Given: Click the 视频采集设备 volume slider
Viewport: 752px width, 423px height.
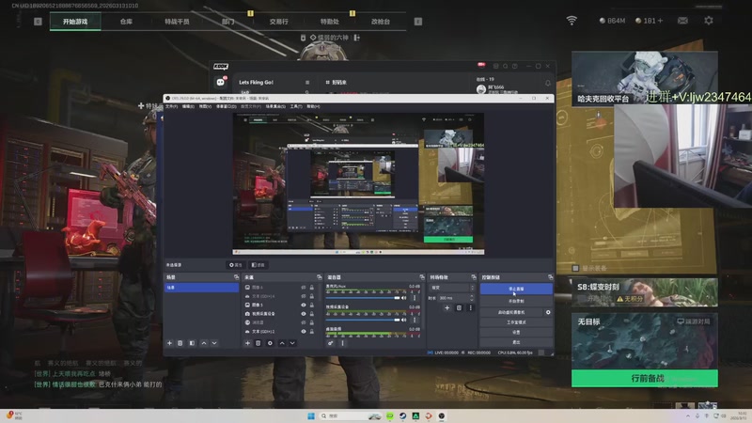Looking at the screenshot, I should point(363,320).
